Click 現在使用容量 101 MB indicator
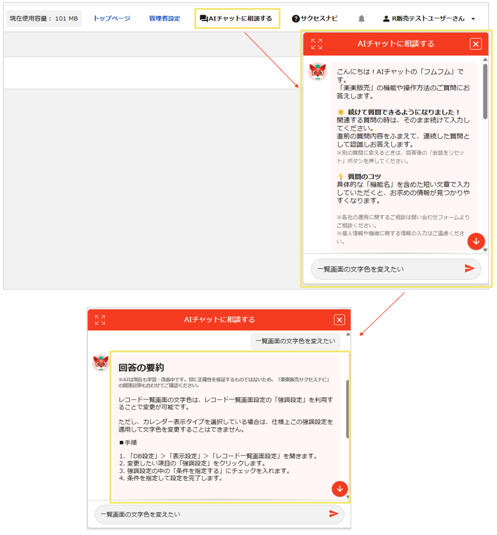Screen dimensions: 497x535 click(44, 18)
